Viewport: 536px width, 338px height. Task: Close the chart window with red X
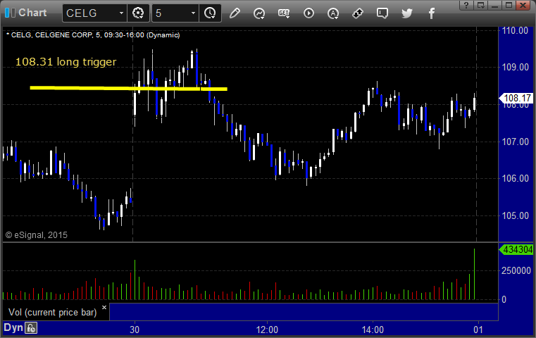(523, 5)
